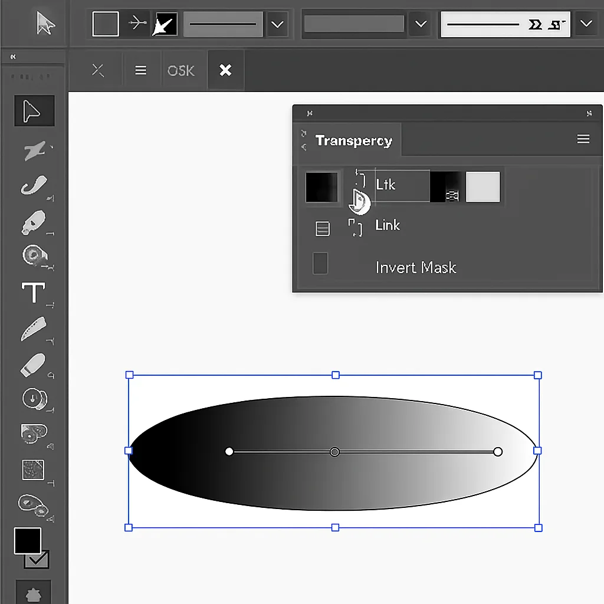
Task: Click the thin X icon in tab bar
Action: 98,70
